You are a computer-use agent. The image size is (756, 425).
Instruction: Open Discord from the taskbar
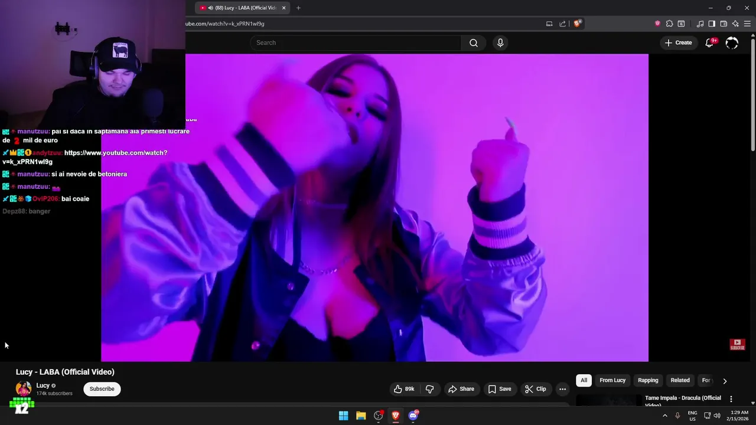click(413, 416)
